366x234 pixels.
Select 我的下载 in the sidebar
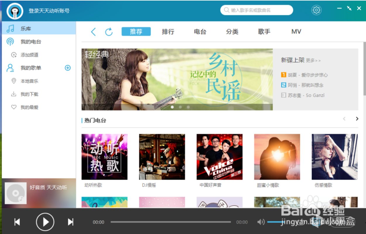pyautogui.click(x=39, y=94)
